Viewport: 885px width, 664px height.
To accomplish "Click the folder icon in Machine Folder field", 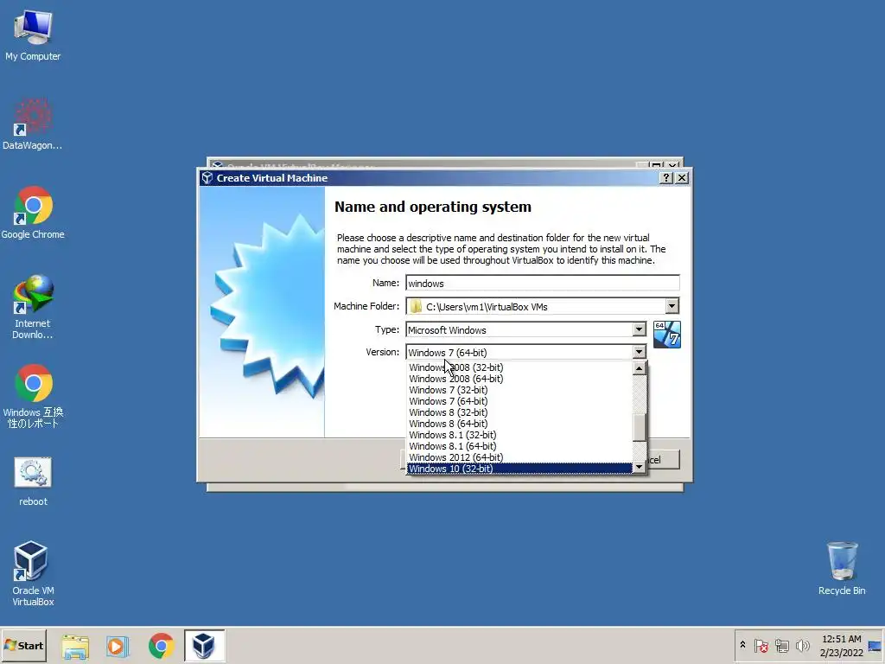I will pyautogui.click(x=416, y=307).
